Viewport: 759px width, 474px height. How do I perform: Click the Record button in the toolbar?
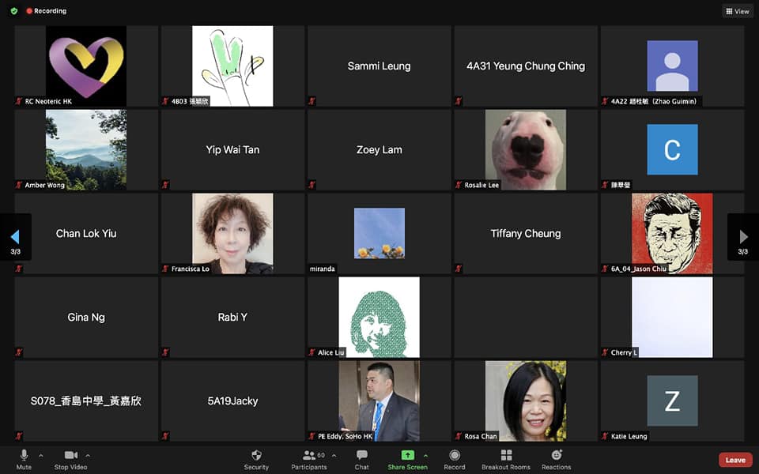click(455, 459)
